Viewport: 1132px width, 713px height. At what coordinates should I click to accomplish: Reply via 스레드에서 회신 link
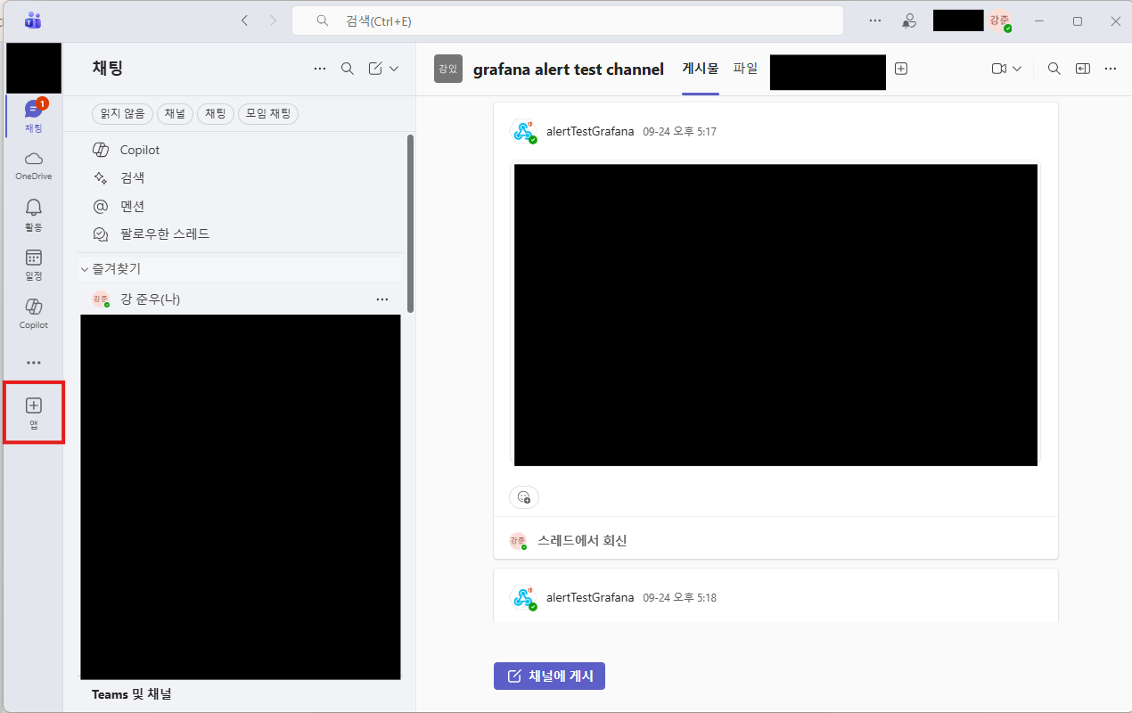click(582, 540)
